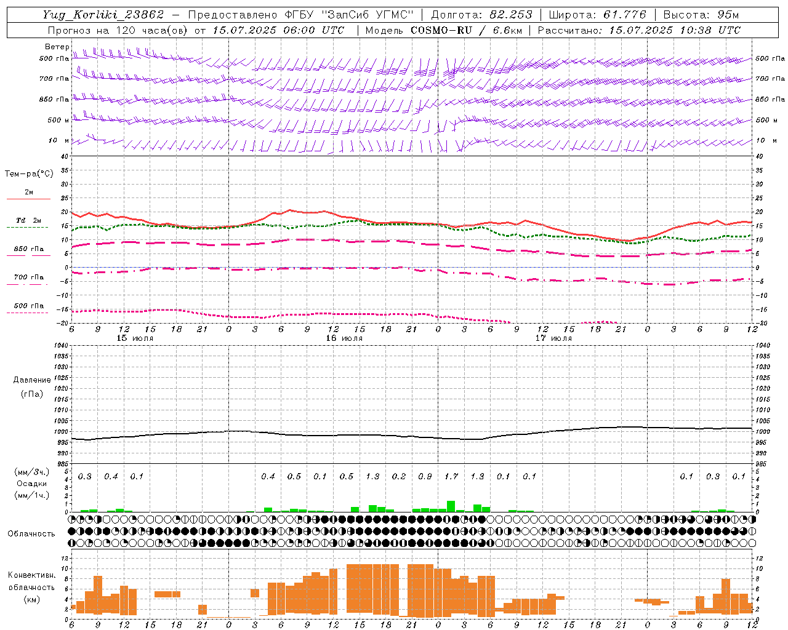Click the 500 гПа temperature legend entry

click(x=28, y=306)
